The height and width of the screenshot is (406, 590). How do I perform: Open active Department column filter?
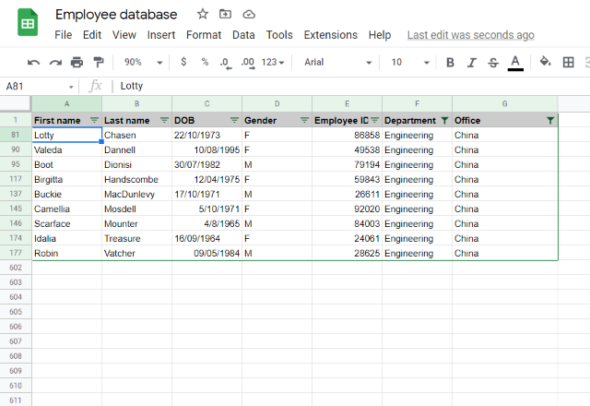pos(444,121)
